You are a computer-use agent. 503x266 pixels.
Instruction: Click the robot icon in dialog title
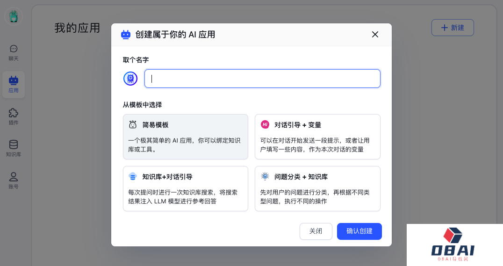[126, 35]
